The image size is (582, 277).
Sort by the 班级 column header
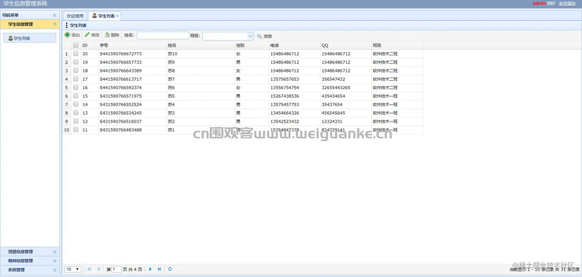pyautogui.click(x=397, y=45)
